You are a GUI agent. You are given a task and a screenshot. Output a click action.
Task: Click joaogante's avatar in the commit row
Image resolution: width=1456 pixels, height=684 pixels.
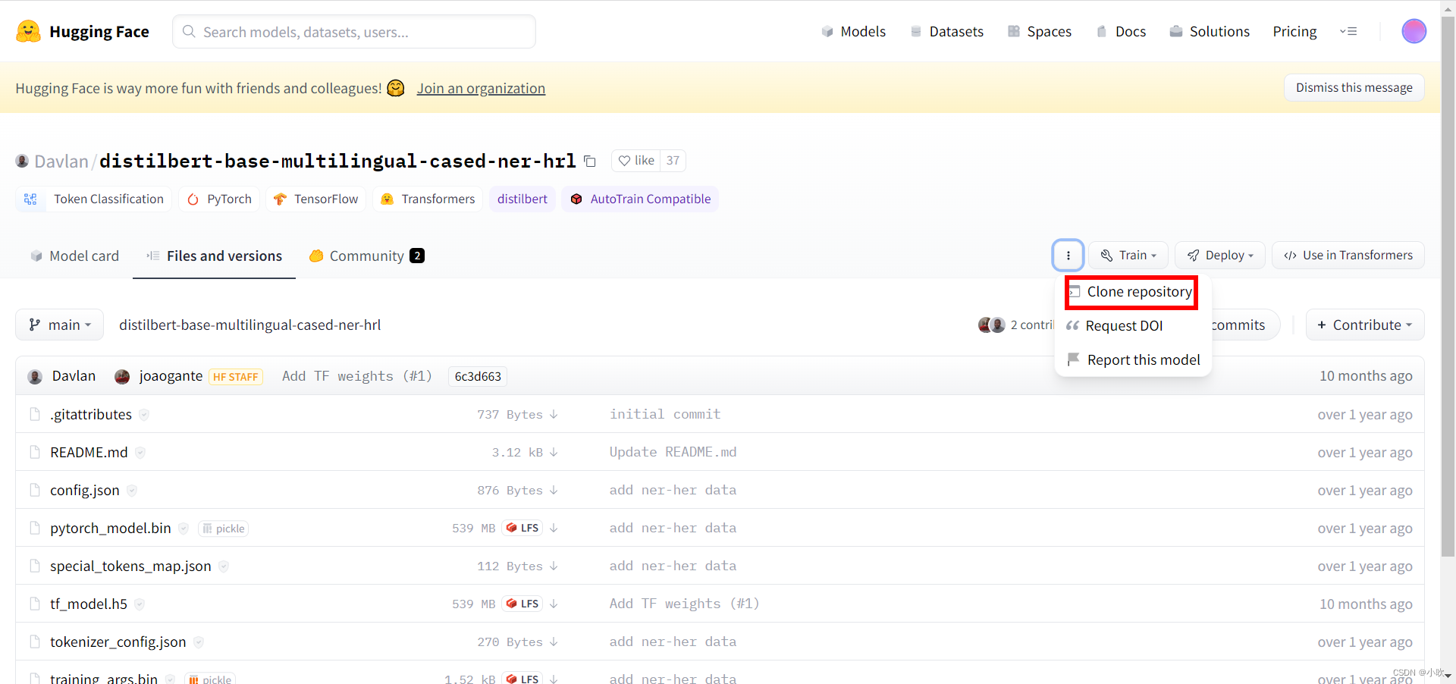(x=122, y=376)
